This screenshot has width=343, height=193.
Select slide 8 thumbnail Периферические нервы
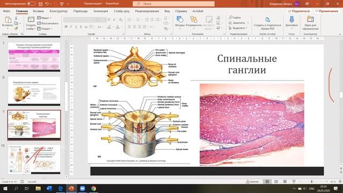pos(34,91)
